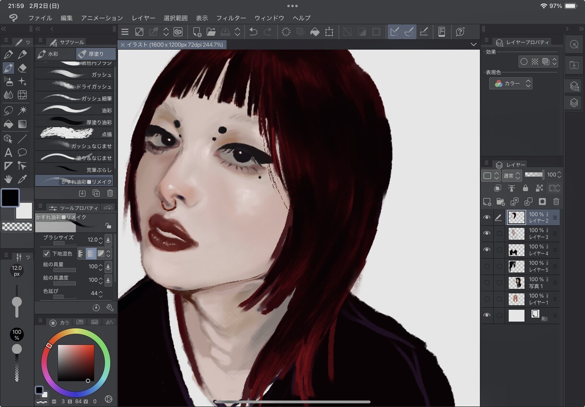Screen dimensions: 585x407
Task: Open フィルター menu
Action: (x=231, y=18)
